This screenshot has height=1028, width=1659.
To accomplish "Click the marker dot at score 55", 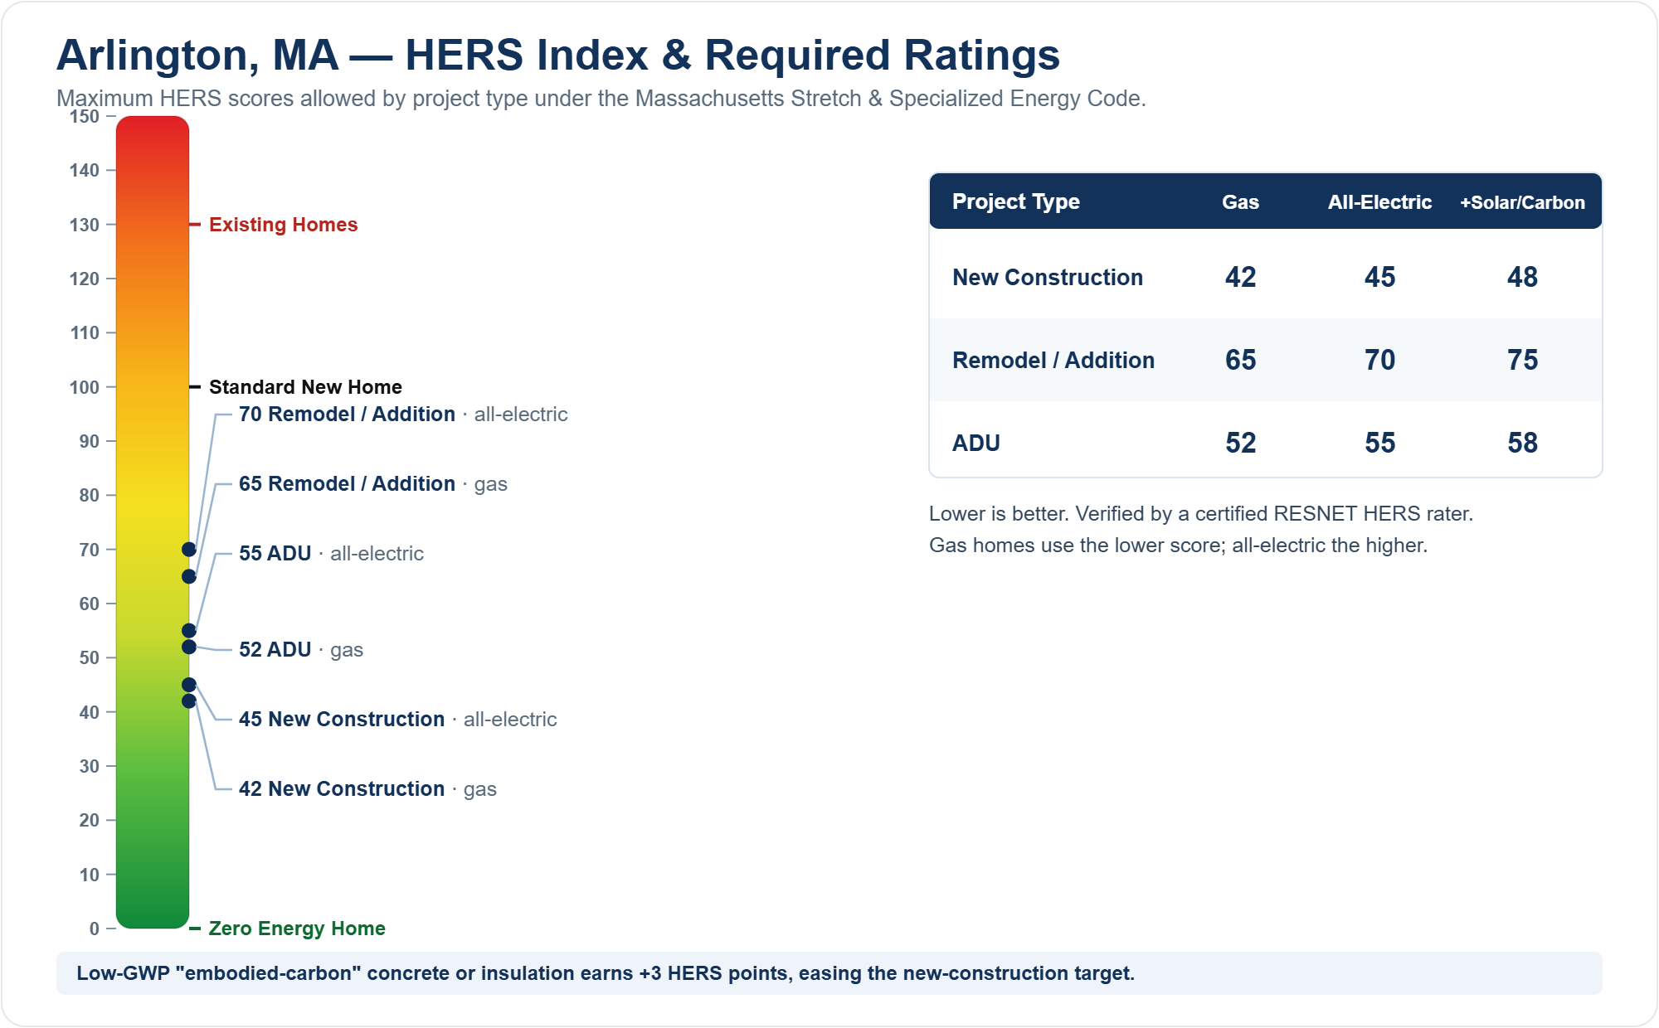I will (189, 631).
